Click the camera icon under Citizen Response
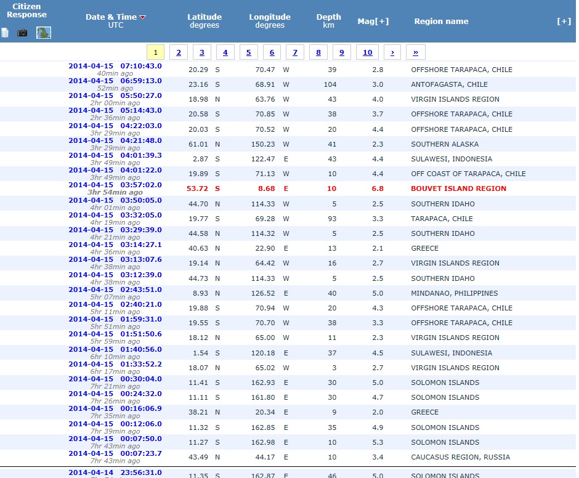579x478 pixels. [22, 33]
